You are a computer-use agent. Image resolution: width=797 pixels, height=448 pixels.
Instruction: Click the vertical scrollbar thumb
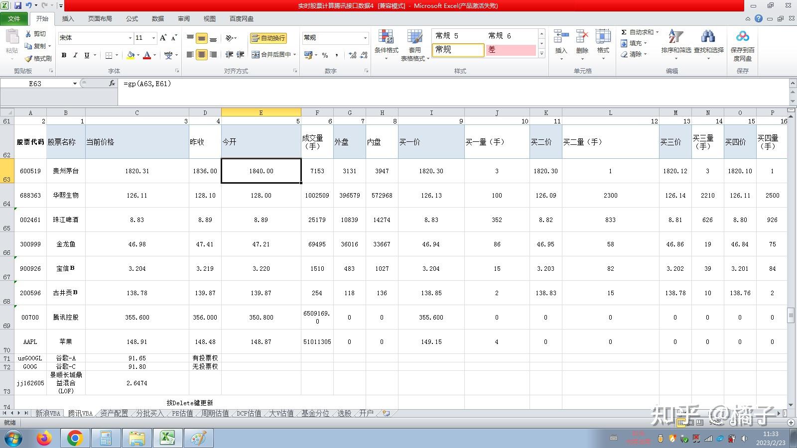point(791,316)
